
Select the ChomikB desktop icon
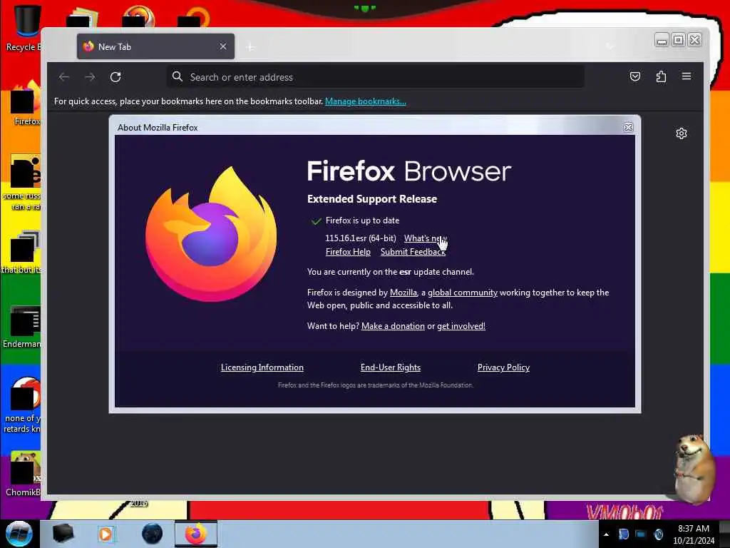tap(24, 473)
